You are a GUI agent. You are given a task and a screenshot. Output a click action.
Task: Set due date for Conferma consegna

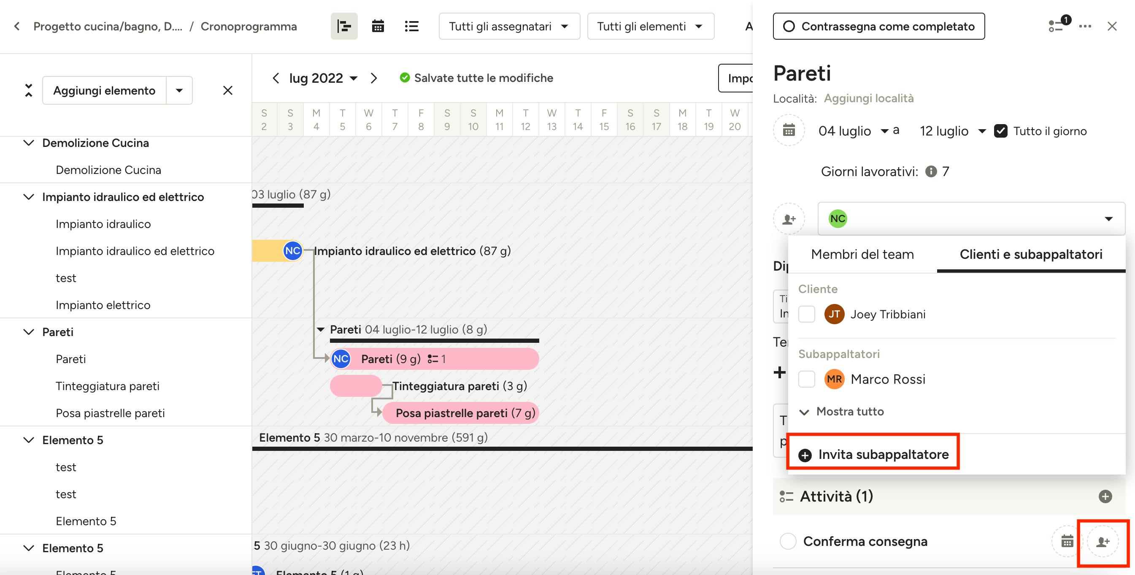point(1067,541)
